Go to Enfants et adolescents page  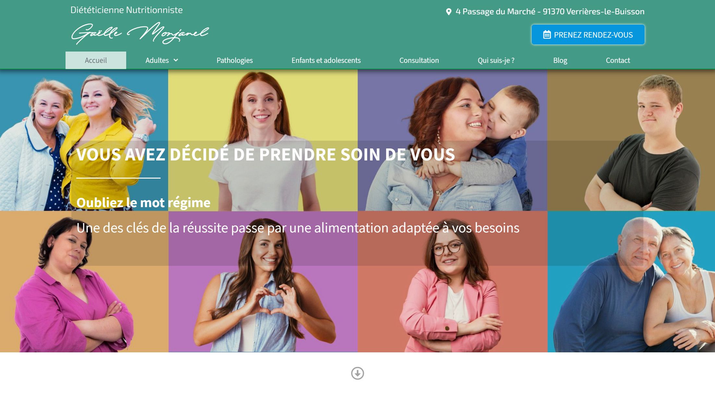[x=326, y=60]
